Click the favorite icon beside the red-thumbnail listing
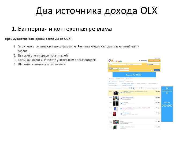Viewport: 193px width, 144px height. click(x=121, y=114)
